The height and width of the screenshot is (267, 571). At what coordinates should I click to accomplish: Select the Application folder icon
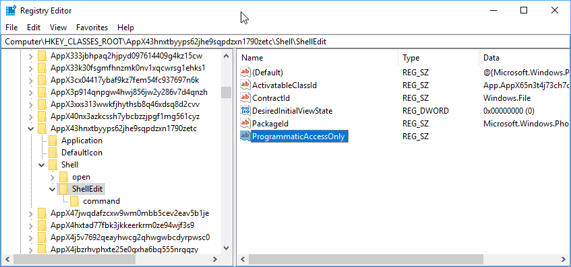point(53,141)
